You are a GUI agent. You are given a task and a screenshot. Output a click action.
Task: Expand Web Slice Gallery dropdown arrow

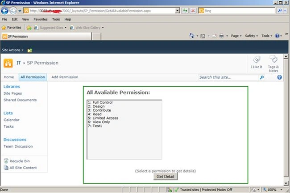[x=103, y=28]
